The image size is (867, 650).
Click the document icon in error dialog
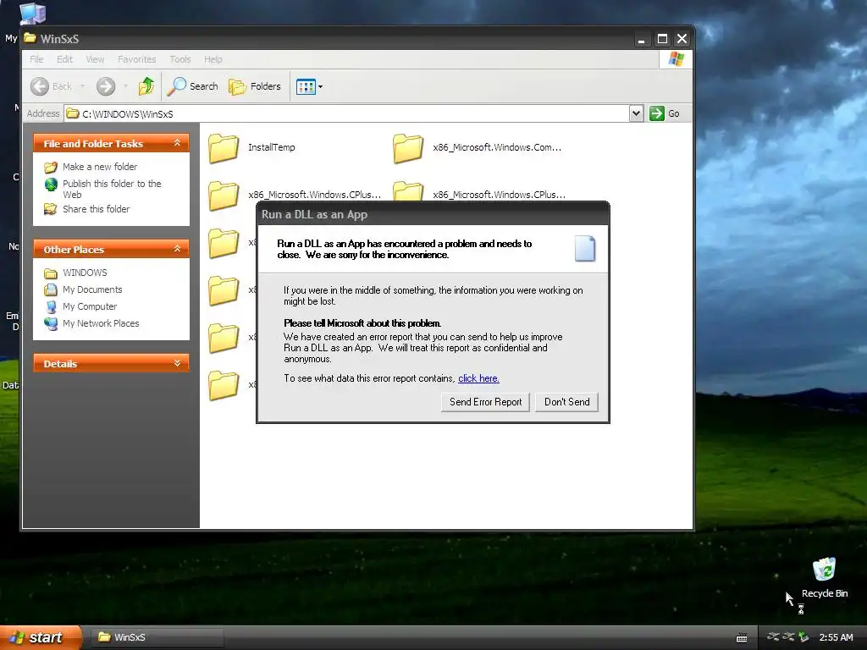(x=585, y=248)
